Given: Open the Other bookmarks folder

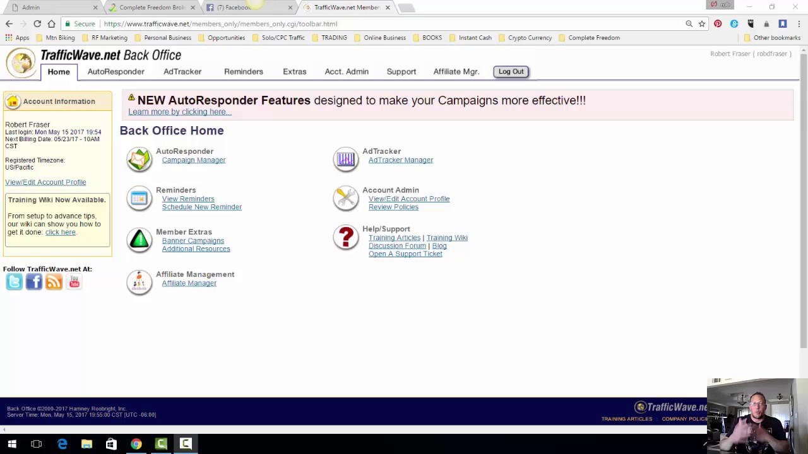Looking at the screenshot, I should click(x=771, y=38).
